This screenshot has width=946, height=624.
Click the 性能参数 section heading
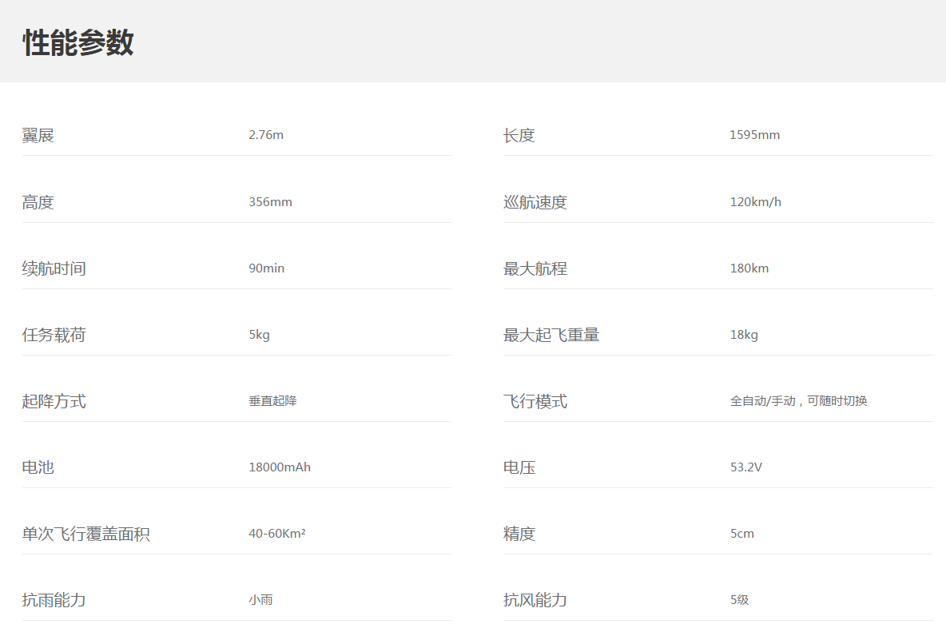tap(78, 42)
